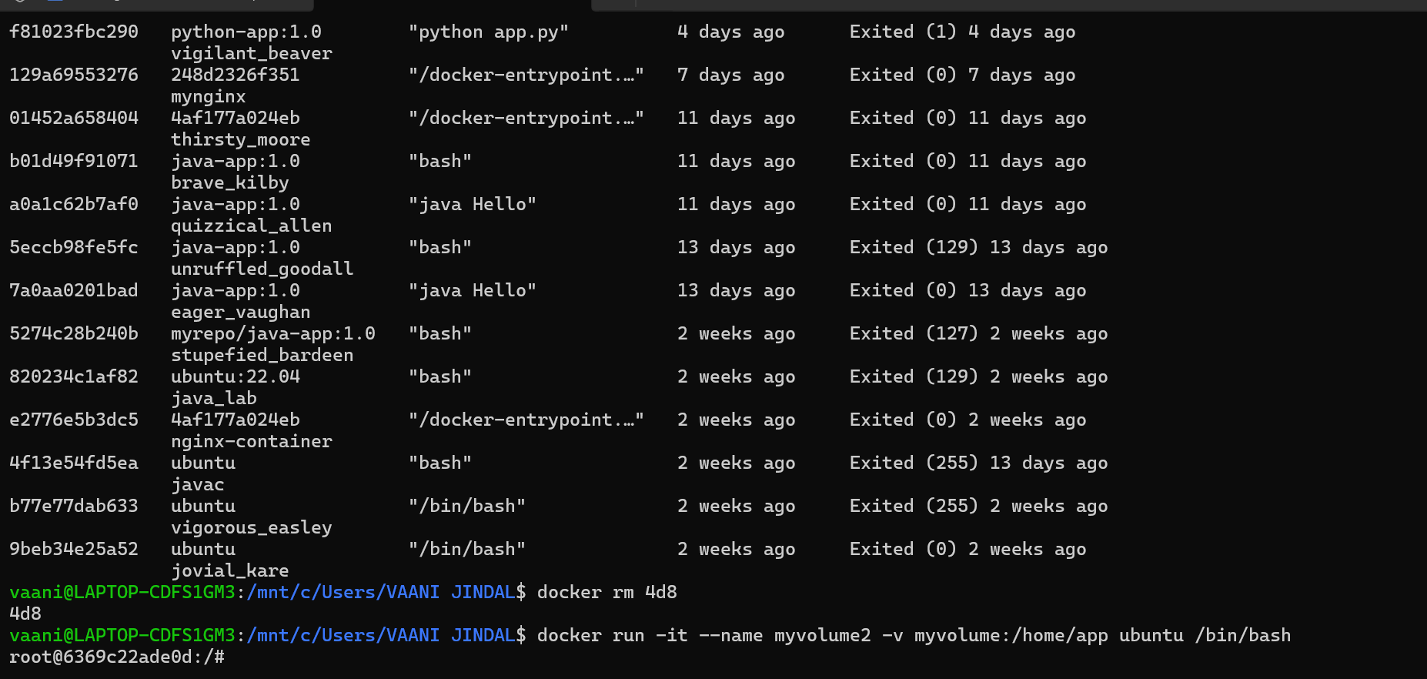Click the stupefied_bardeen container name
1427x679 pixels.
click(x=262, y=356)
